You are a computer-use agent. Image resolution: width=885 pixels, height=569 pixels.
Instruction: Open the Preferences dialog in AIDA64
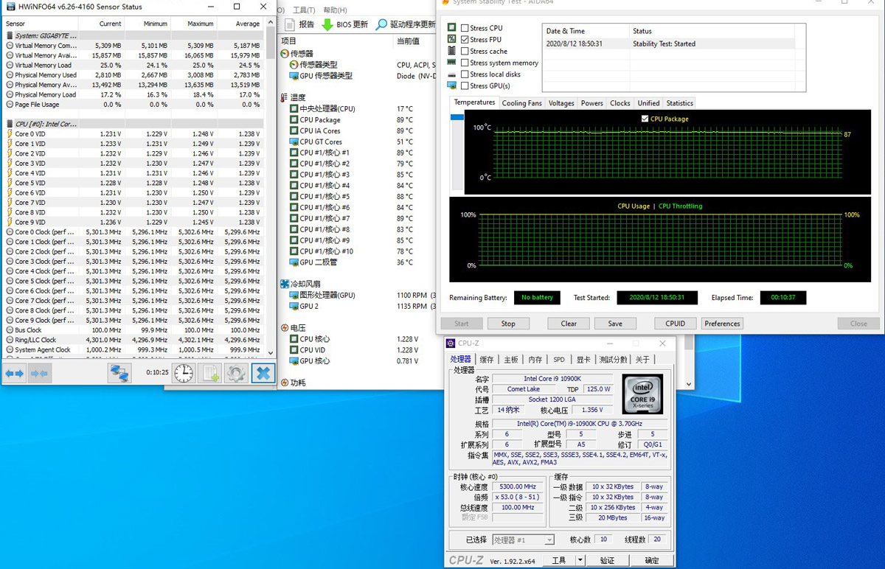click(722, 323)
